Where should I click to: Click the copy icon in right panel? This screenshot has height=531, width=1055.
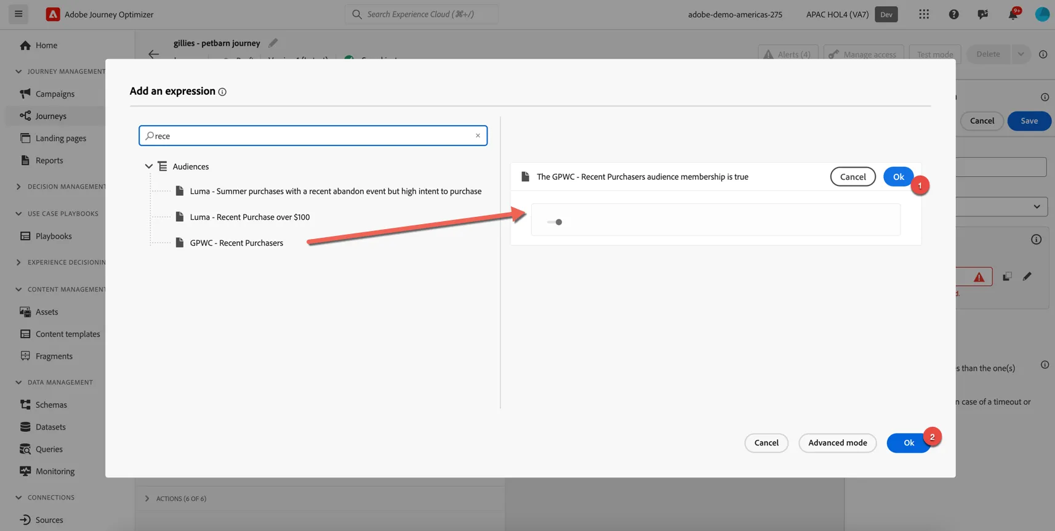[x=1007, y=277]
